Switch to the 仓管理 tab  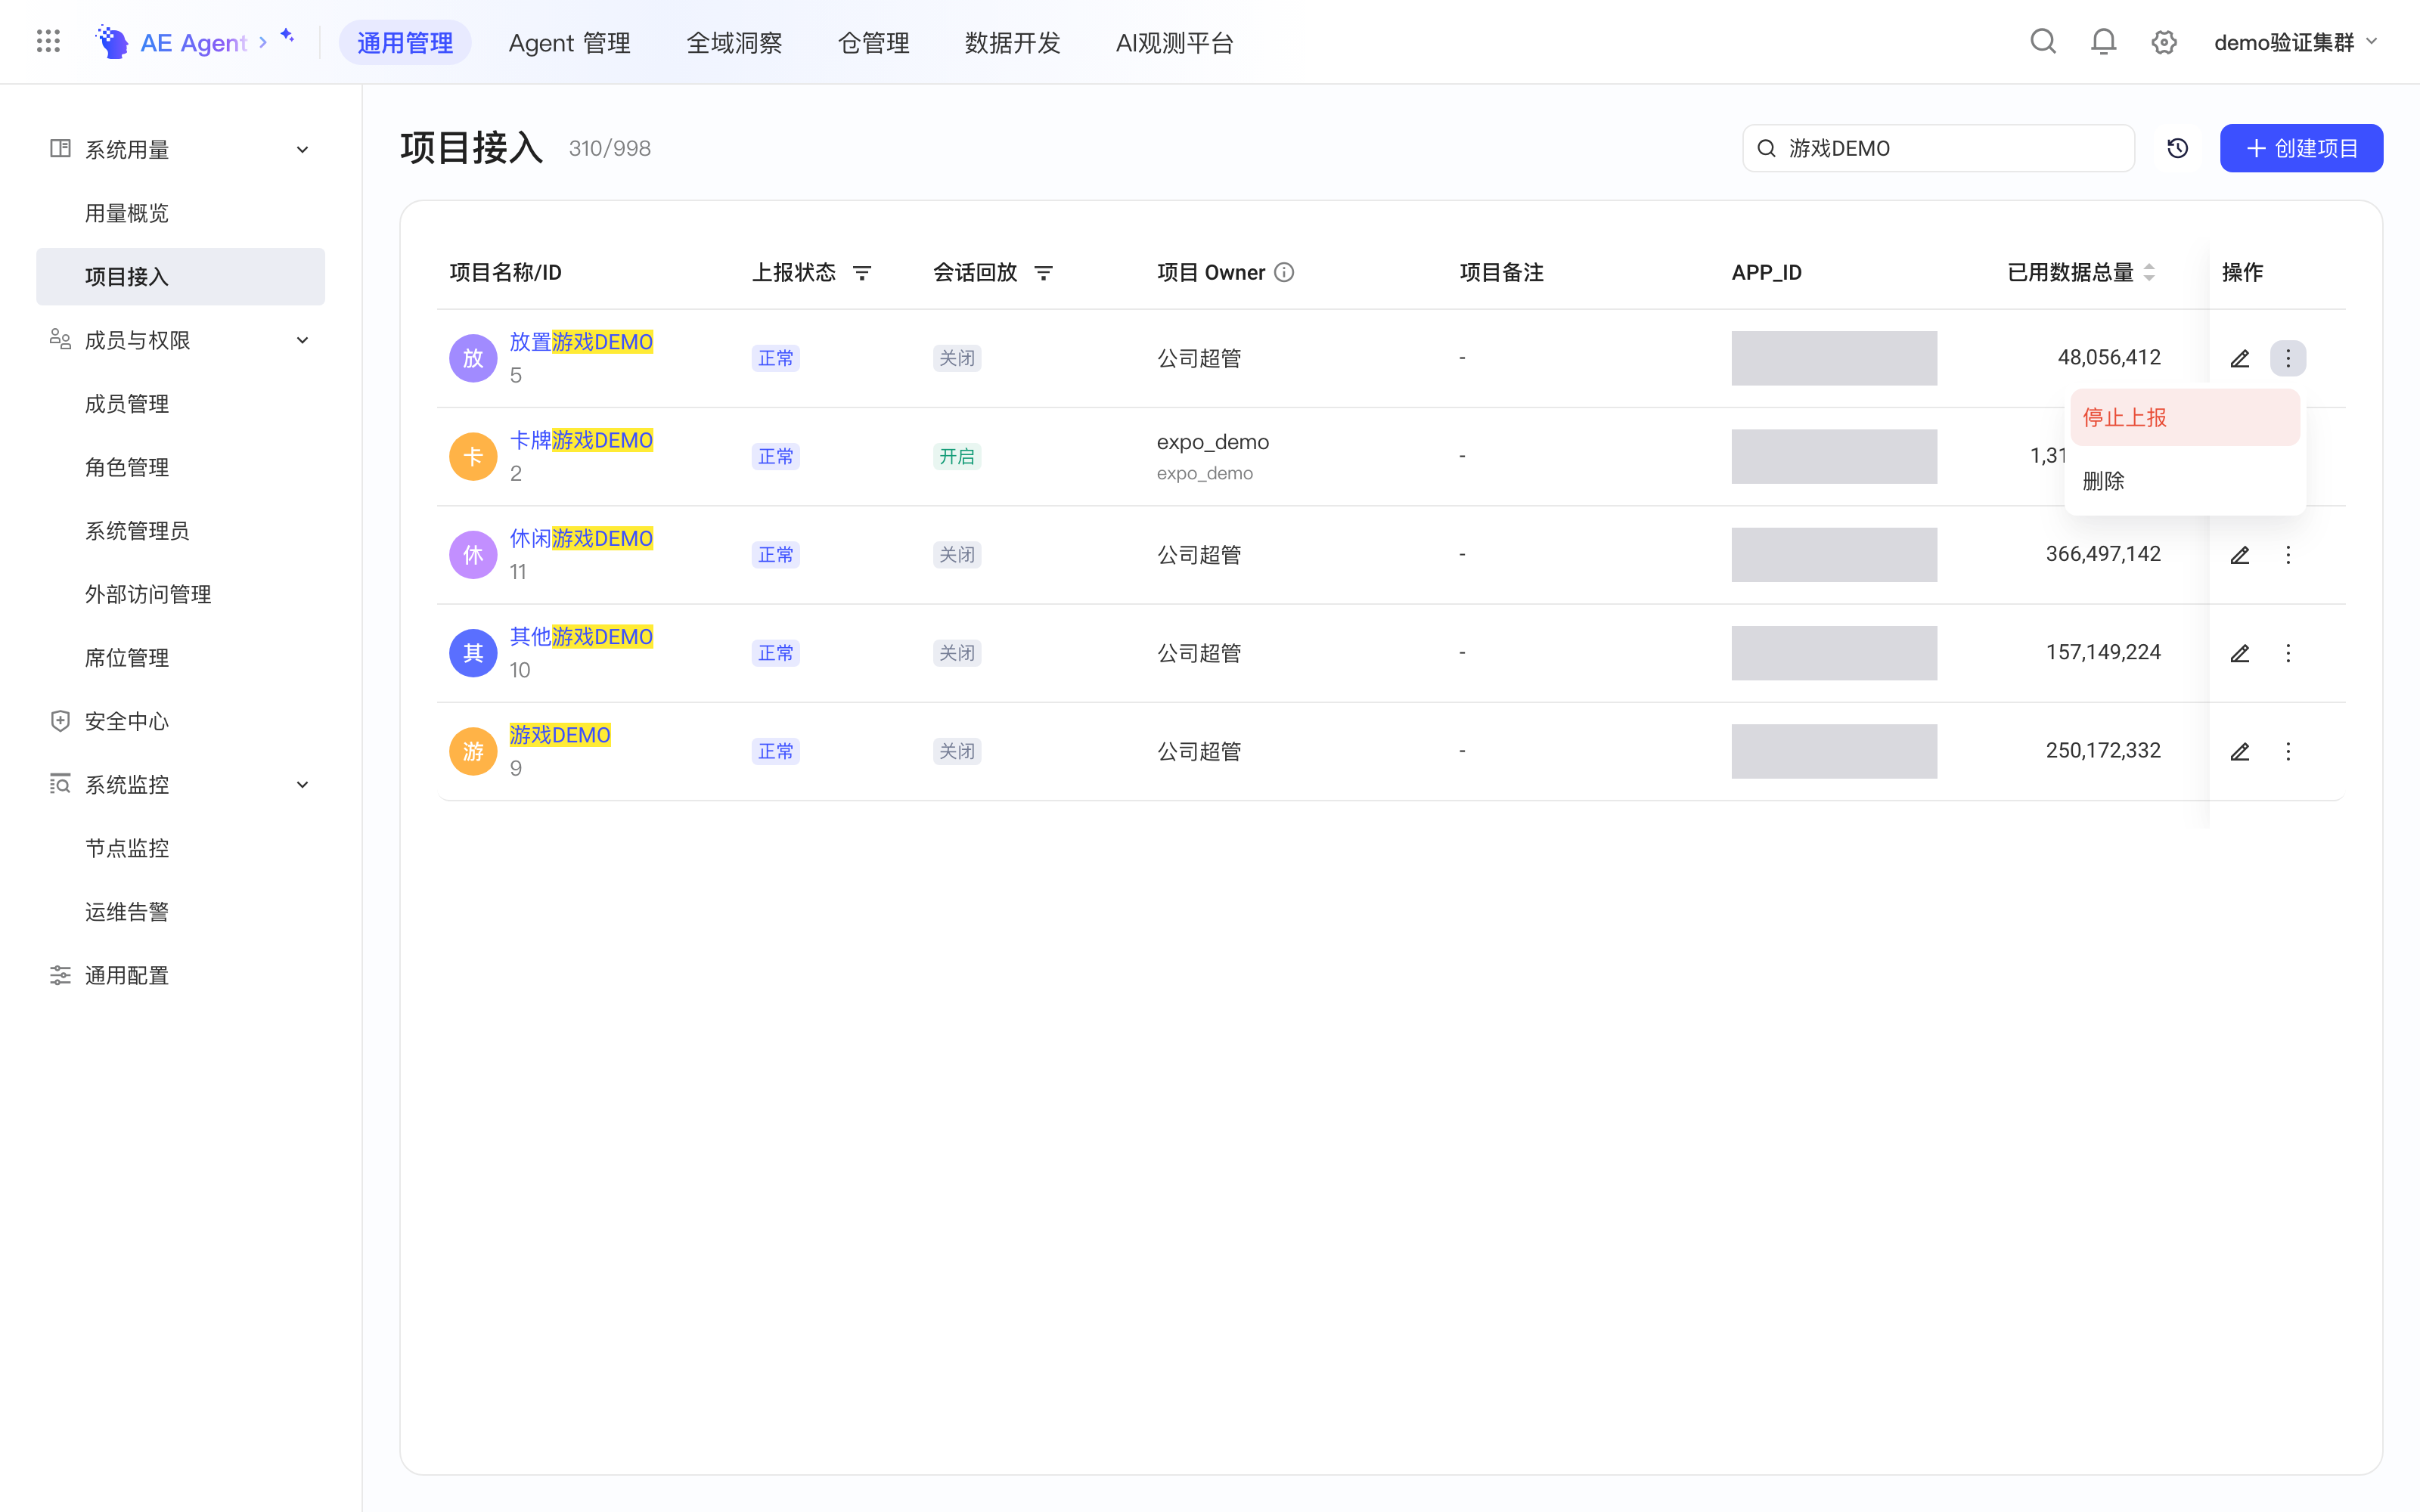click(873, 43)
